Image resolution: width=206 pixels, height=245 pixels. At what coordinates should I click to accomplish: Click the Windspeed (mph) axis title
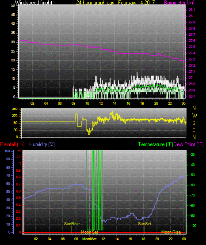tap(33, 3)
